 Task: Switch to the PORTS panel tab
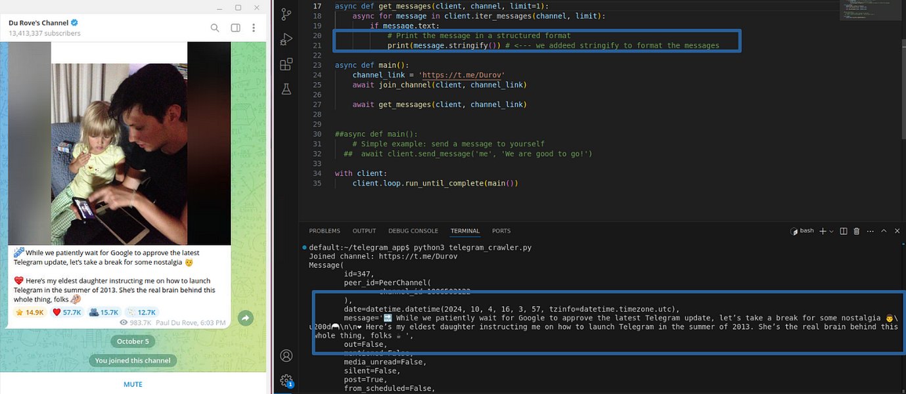tap(501, 231)
